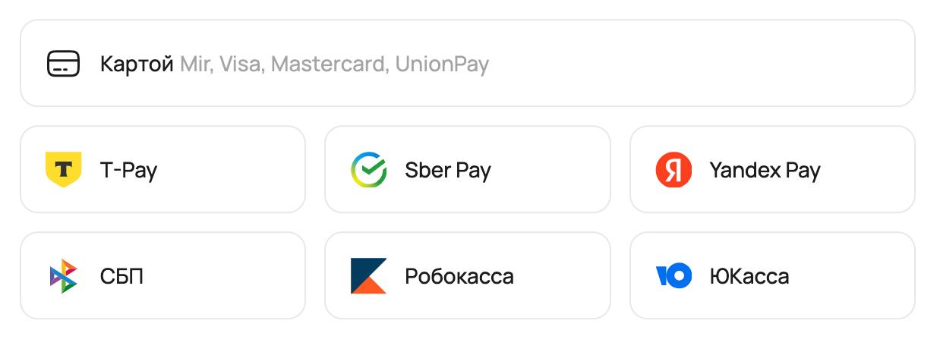The width and height of the screenshot is (940, 355).
Task: Click the multicolored СБП logo
Action: pyautogui.click(x=63, y=275)
